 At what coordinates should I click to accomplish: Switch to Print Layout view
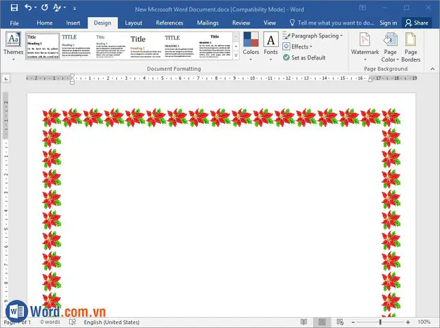pyautogui.click(x=322, y=322)
